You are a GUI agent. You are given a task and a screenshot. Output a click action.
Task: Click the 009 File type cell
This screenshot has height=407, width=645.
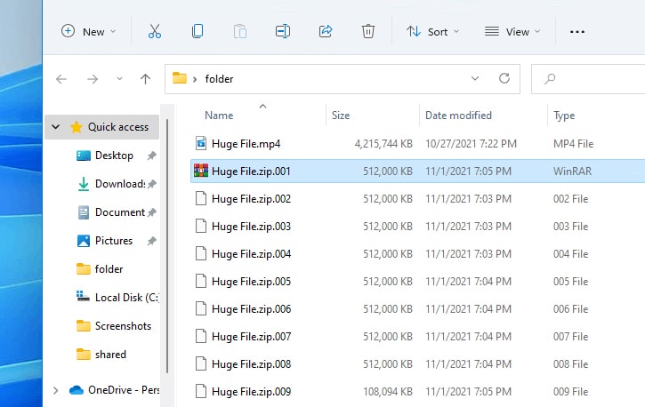[x=570, y=391]
